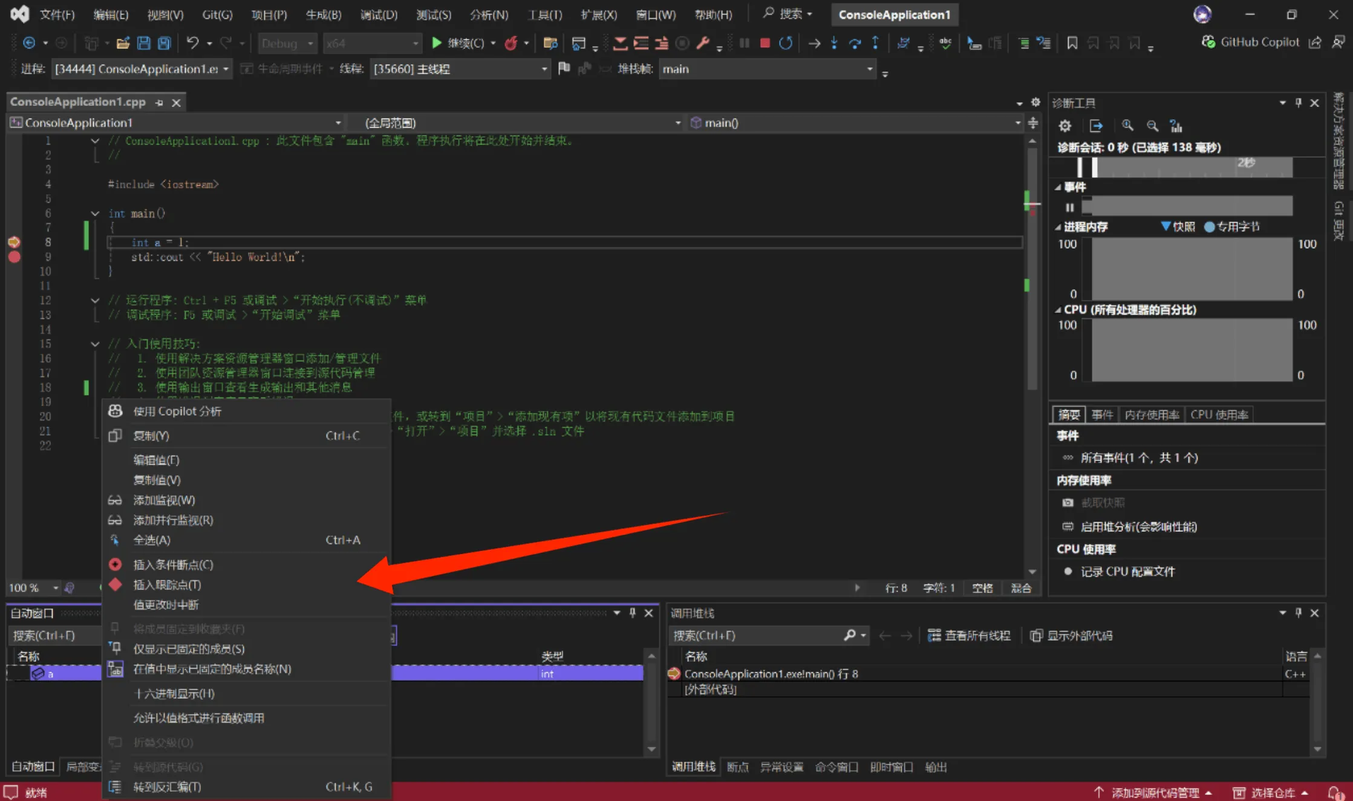Screen dimensions: 1353x801
Task: Toggle the 显示外部代码 button
Action: pos(1072,635)
